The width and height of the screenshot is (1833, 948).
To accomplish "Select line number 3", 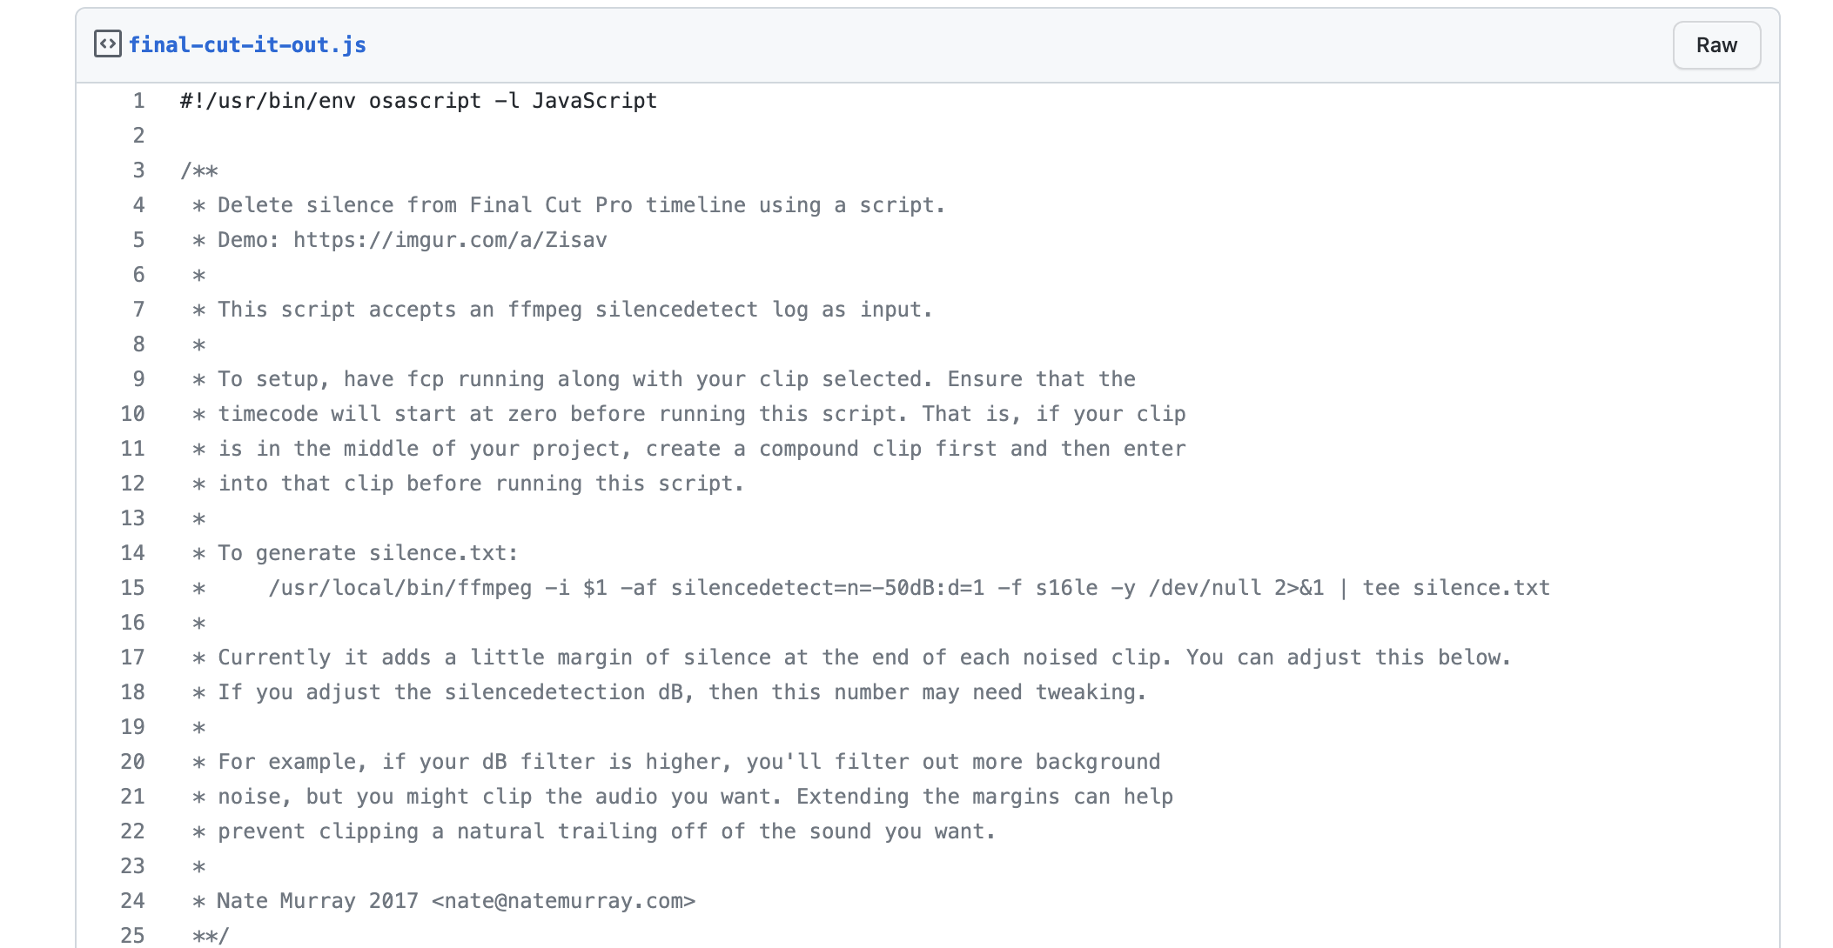I will (x=138, y=170).
